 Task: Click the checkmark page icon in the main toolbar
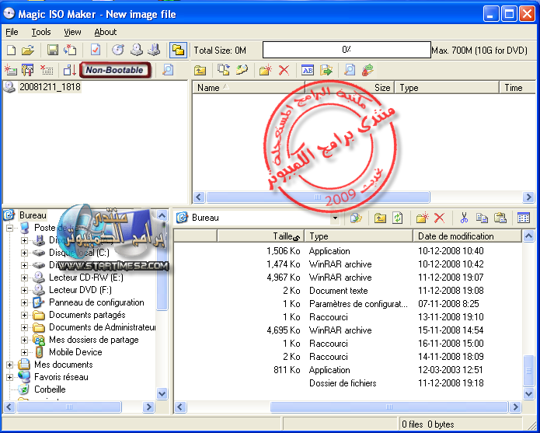click(96, 51)
